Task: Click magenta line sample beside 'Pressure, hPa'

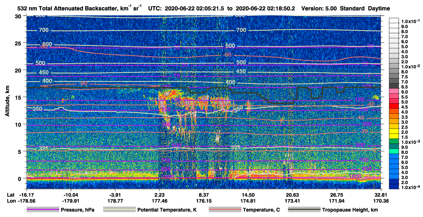Action: pyautogui.click(x=43, y=210)
